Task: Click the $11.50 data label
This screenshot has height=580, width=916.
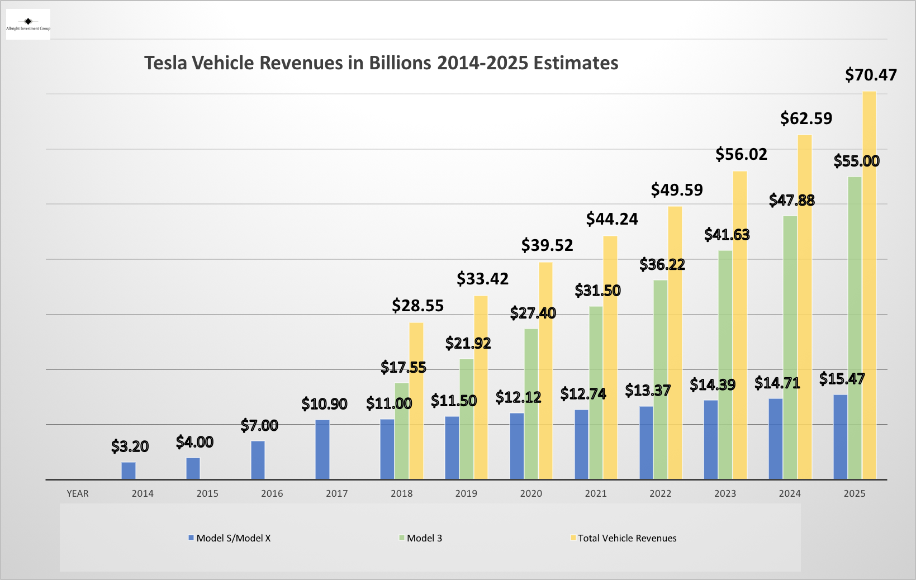Action: [453, 401]
